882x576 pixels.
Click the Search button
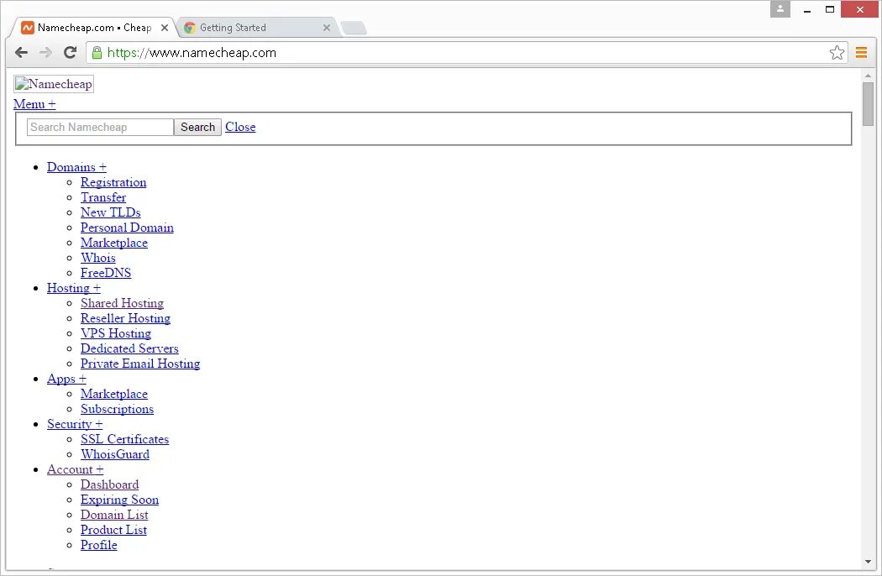[197, 127]
